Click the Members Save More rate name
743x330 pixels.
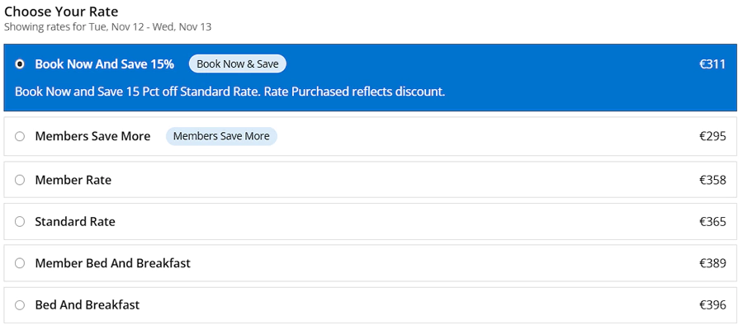[x=92, y=136]
